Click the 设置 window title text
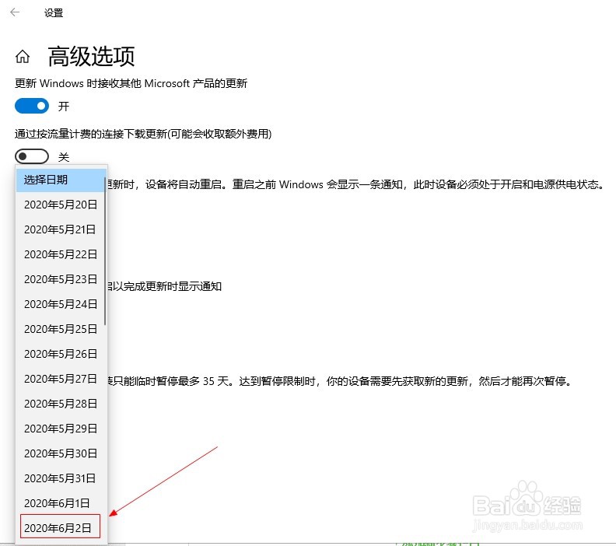 (54, 12)
